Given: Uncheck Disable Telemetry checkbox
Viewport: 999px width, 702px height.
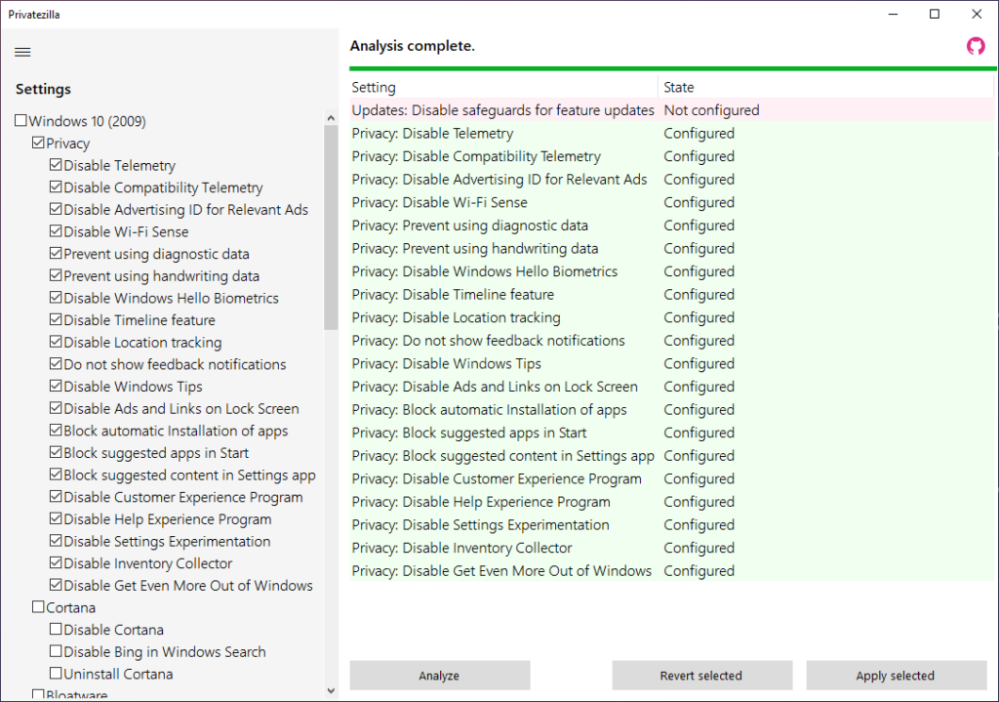Looking at the screenshot, I should [x=57, y=166].
